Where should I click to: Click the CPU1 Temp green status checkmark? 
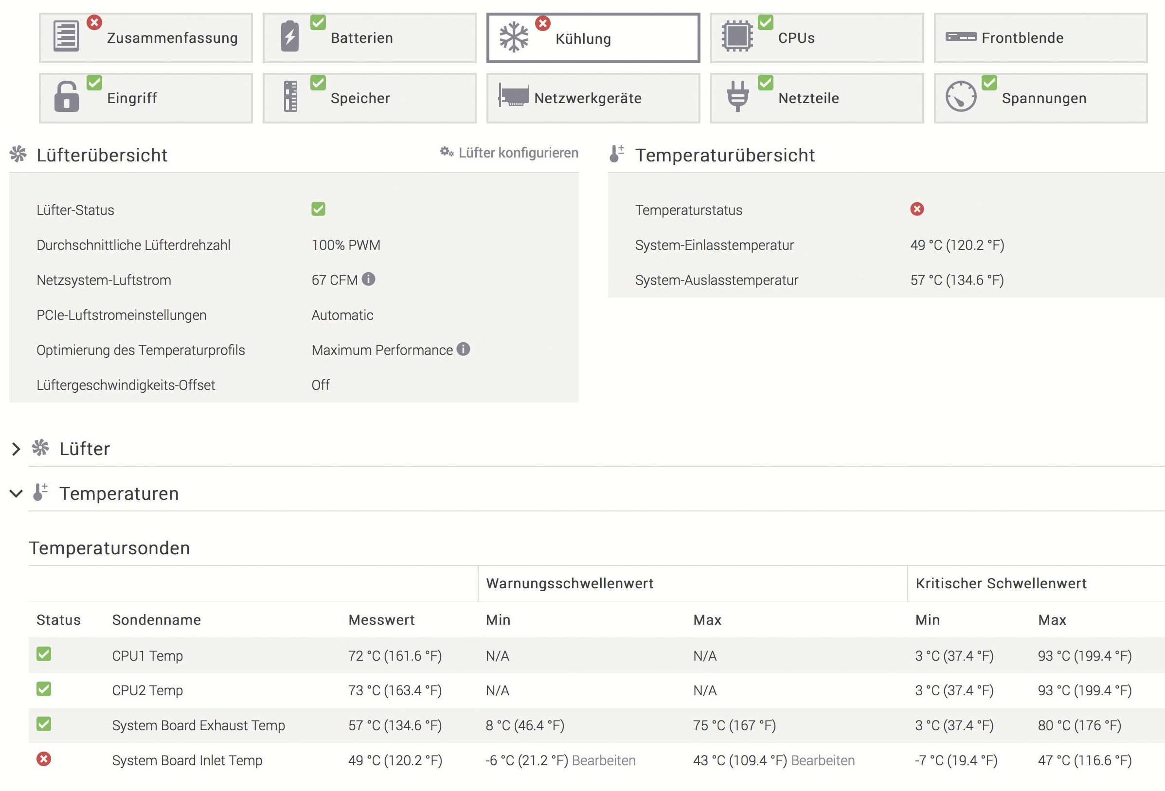click(44, 654)
